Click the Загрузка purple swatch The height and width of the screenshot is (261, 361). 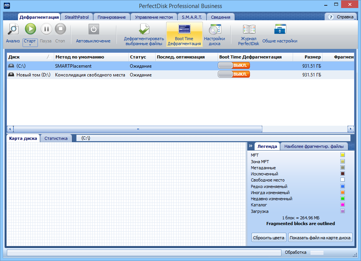[x=343, y=211]
